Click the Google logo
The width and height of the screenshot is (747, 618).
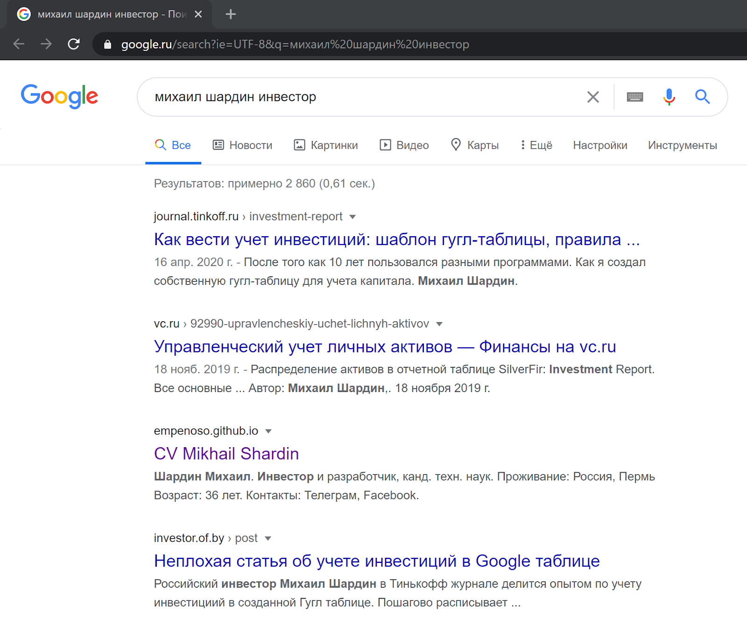pyautogui.click(x=59, y=96)
